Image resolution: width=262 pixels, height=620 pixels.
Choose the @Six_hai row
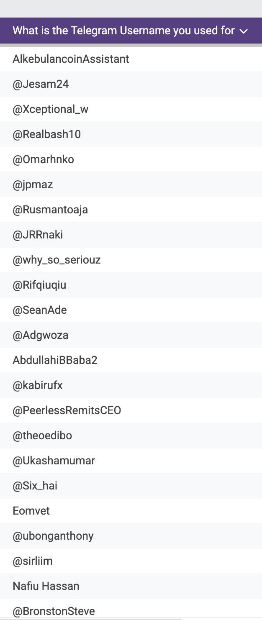pos(131,486)
